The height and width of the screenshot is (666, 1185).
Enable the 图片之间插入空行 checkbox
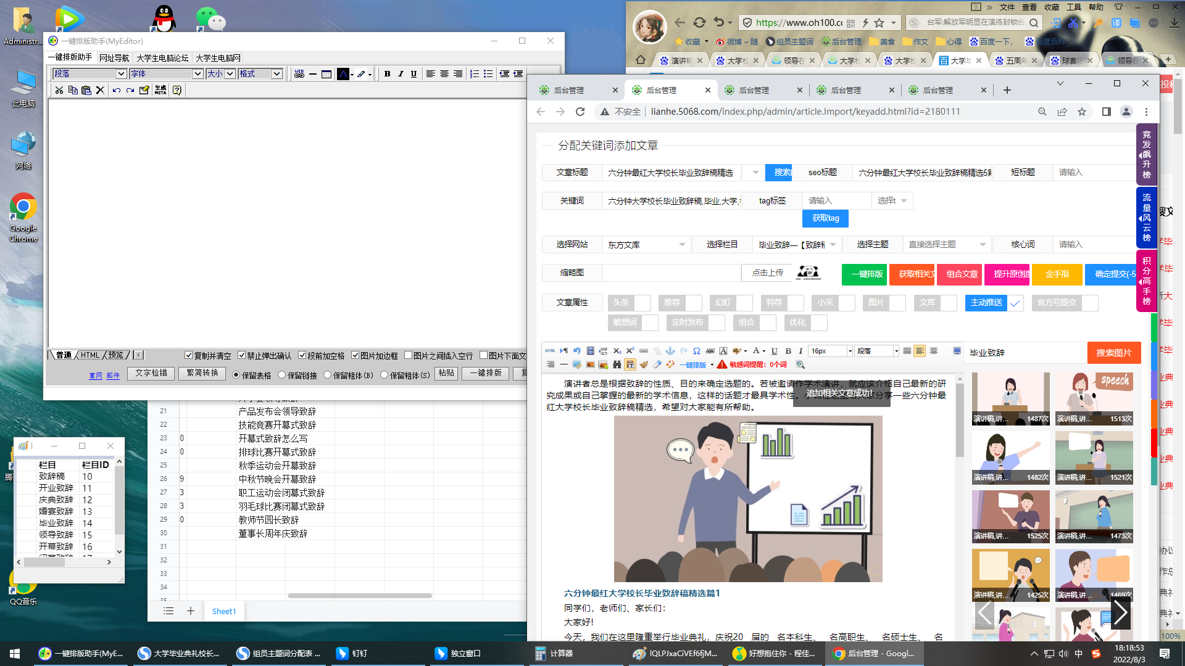408,355
